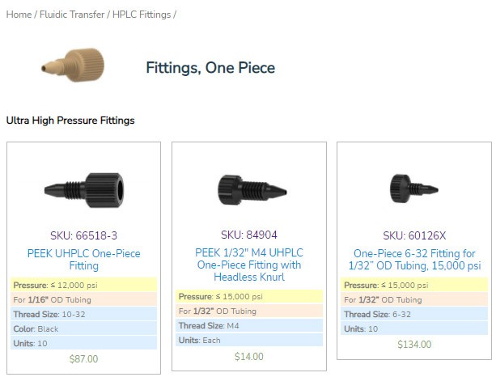Click the Ultra High Pressure Fittings heading

coord(70,121)
